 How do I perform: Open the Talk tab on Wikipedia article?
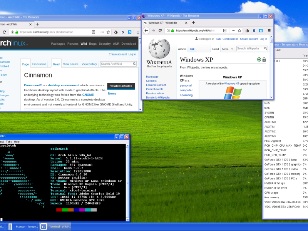click(192, 49)
